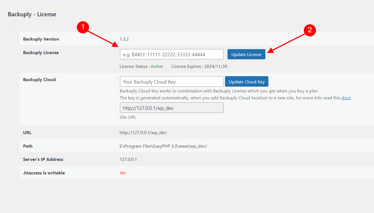Viewport: 374px width, 213px height.
Task: Click the red Yes for .htaccess writable
Action: [x=122, y=173]
